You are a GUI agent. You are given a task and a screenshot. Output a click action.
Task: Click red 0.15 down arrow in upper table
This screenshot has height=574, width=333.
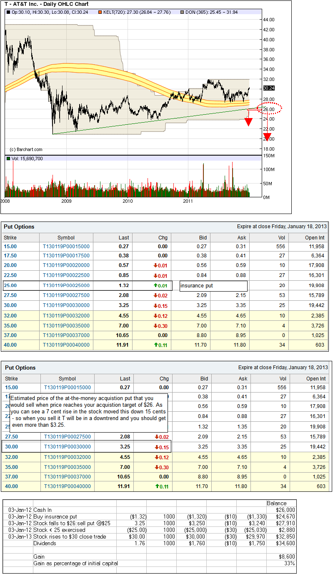point(156,305)
